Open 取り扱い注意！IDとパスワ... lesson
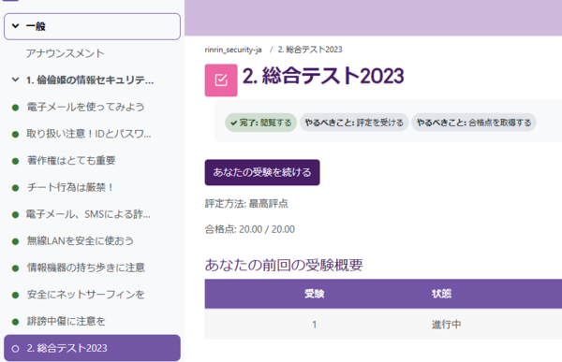 click(x=89, y=134)
